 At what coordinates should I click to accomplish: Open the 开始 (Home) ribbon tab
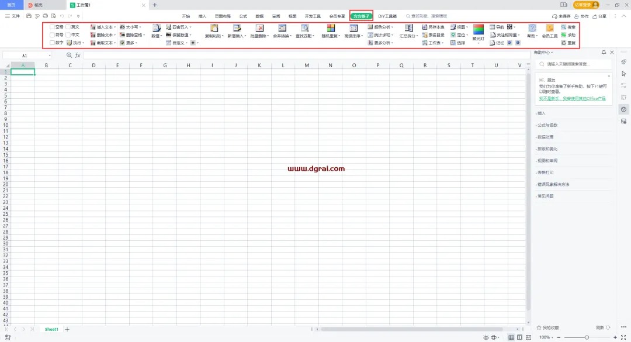click(x=186, y=16)
